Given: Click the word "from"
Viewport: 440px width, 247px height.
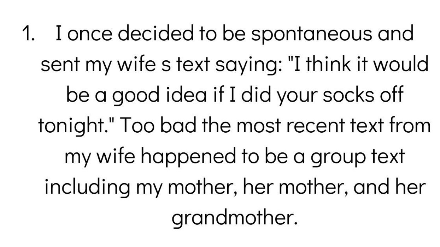Looking at the screenshot, I should point(412,126).
